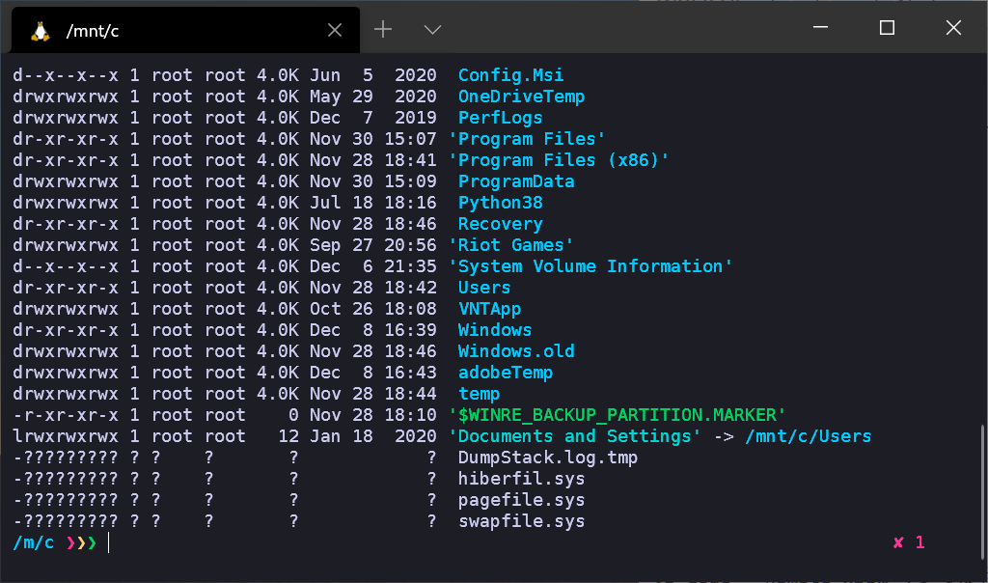
Task: Click the -> arrow in the symlink row
Action: 724,436
